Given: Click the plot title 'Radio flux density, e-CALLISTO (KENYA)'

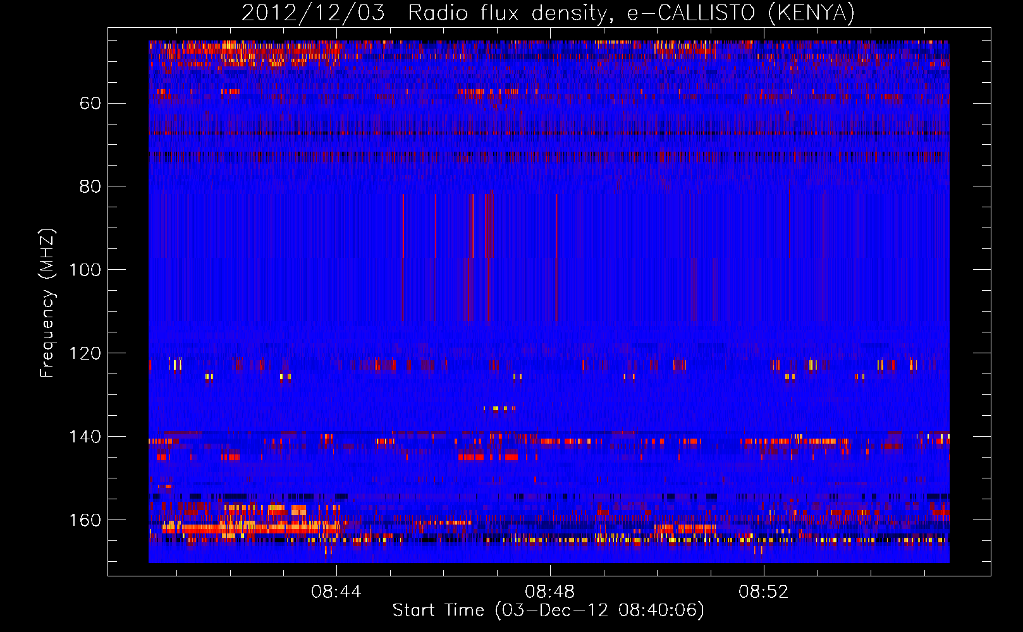Looking at the screenshot, I should click(x=631, y=13).
